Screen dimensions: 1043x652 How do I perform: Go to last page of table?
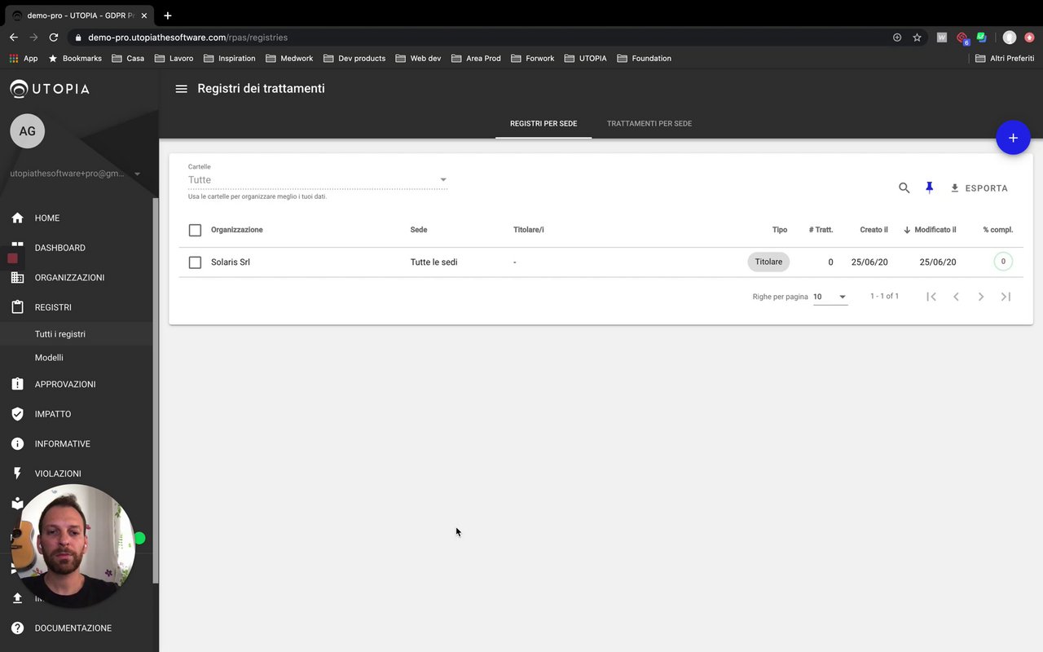(x=1006, y=297)
